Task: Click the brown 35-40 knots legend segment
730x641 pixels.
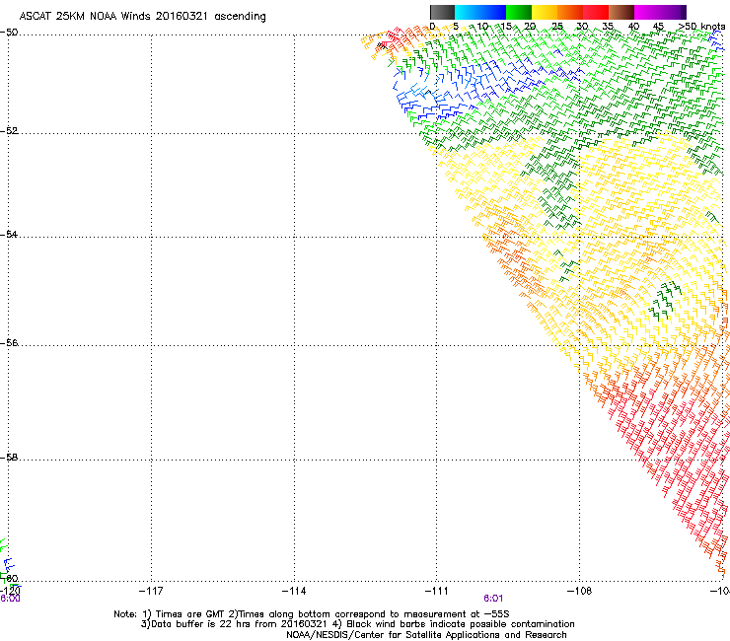Action: [621, 12]
